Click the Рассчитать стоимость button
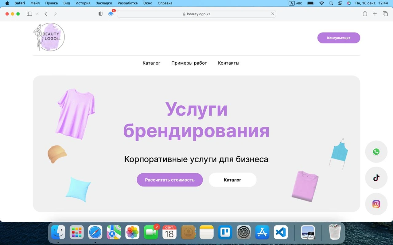 [x=170, y=180]
